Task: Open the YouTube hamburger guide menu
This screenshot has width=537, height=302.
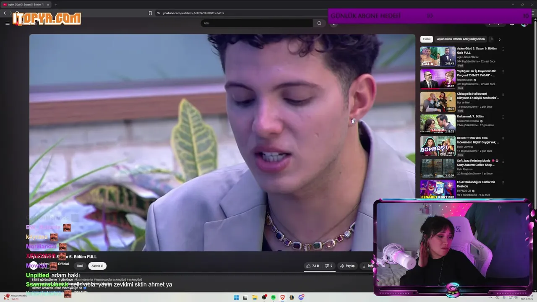Action: [7, 23]
